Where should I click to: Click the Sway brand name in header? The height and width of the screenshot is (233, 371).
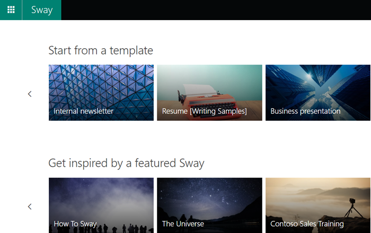click(42, 10)
